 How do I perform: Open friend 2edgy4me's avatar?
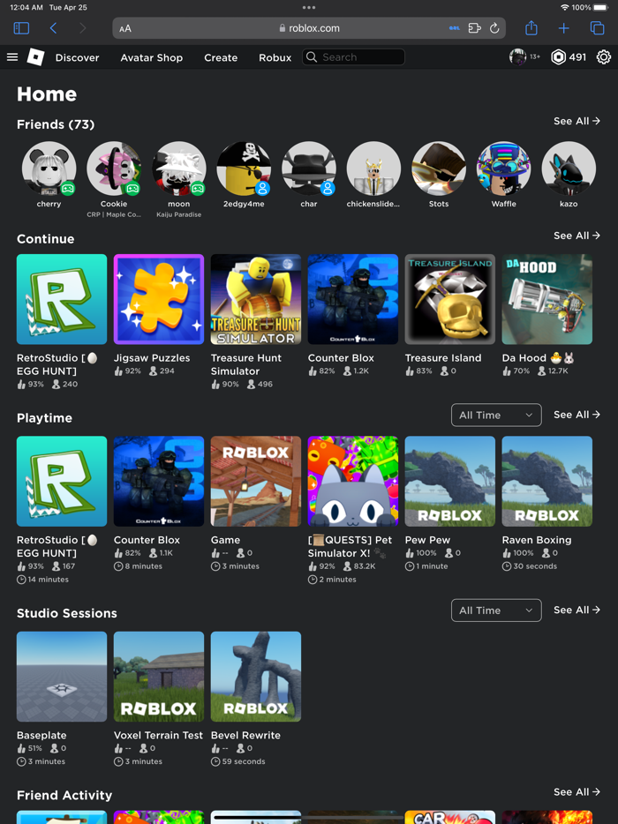pos(244,169)
